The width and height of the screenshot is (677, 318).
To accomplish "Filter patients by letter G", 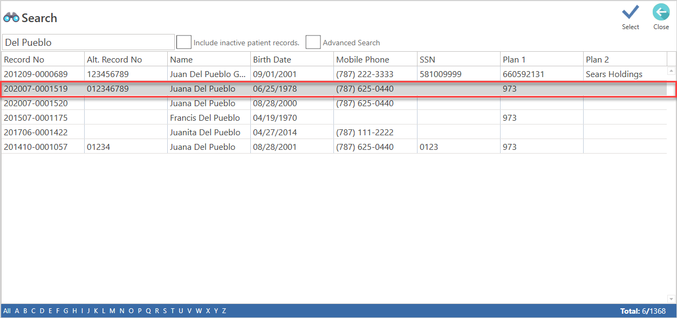I will 66,311.
